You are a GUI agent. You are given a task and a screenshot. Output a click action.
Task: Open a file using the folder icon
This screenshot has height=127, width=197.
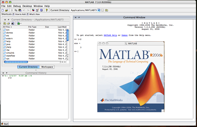[x=7, y=10]
